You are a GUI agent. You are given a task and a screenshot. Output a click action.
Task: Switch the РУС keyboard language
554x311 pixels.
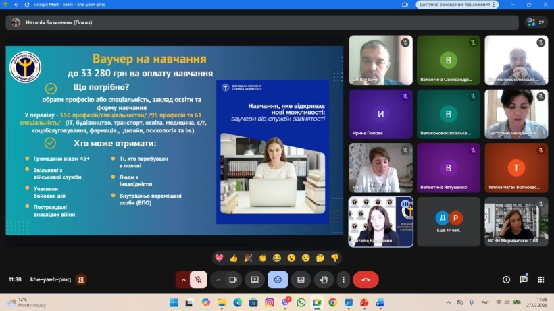click(485, 302)
